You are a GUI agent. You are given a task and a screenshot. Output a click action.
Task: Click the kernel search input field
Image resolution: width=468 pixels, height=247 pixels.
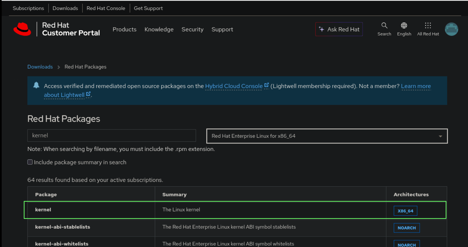tap(112, 135)
